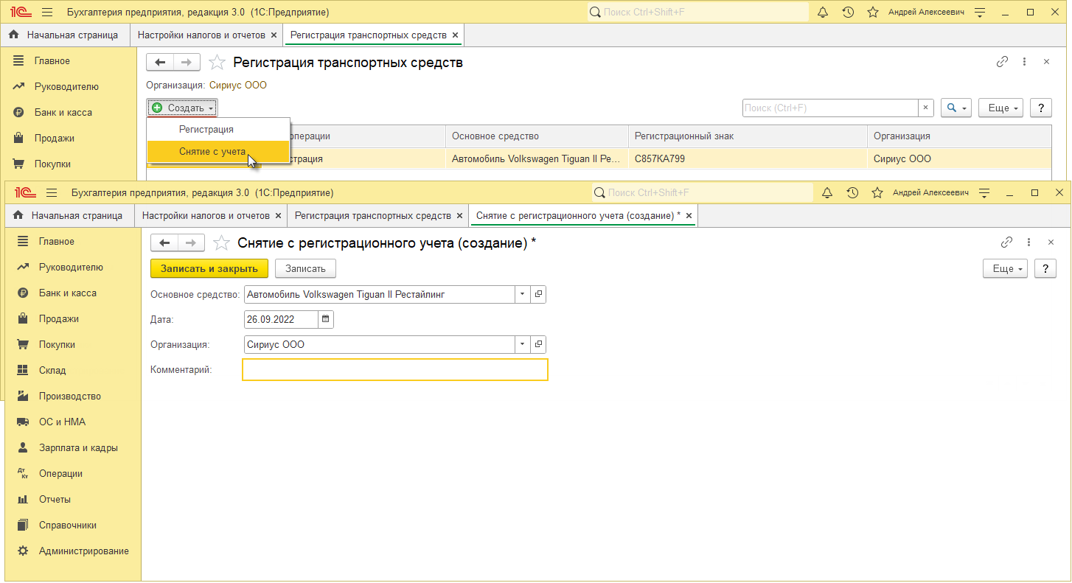The image size is (1072, 583).
Task: Open settings lines icon in front window title bar
Action: point(984,192)
